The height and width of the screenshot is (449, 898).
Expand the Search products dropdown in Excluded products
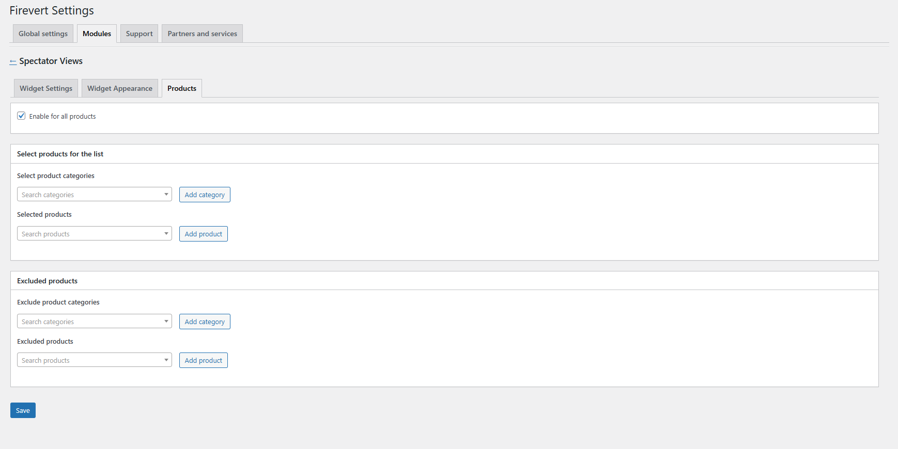(95, 360)
